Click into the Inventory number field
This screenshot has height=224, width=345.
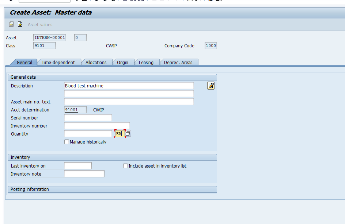point(97,126)
